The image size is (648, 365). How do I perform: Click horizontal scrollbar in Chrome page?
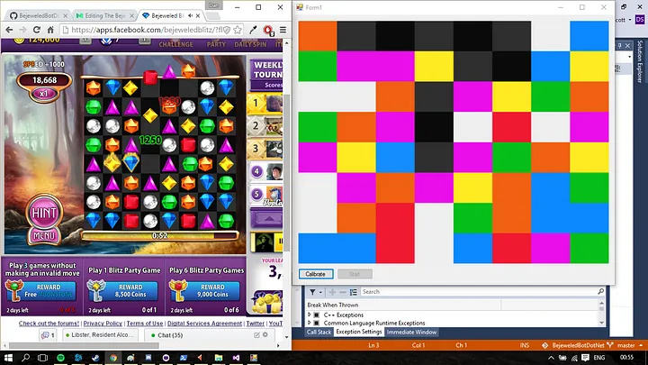(84, 345)
